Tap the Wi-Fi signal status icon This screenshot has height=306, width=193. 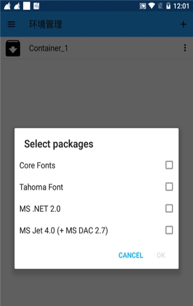[152, 6]
